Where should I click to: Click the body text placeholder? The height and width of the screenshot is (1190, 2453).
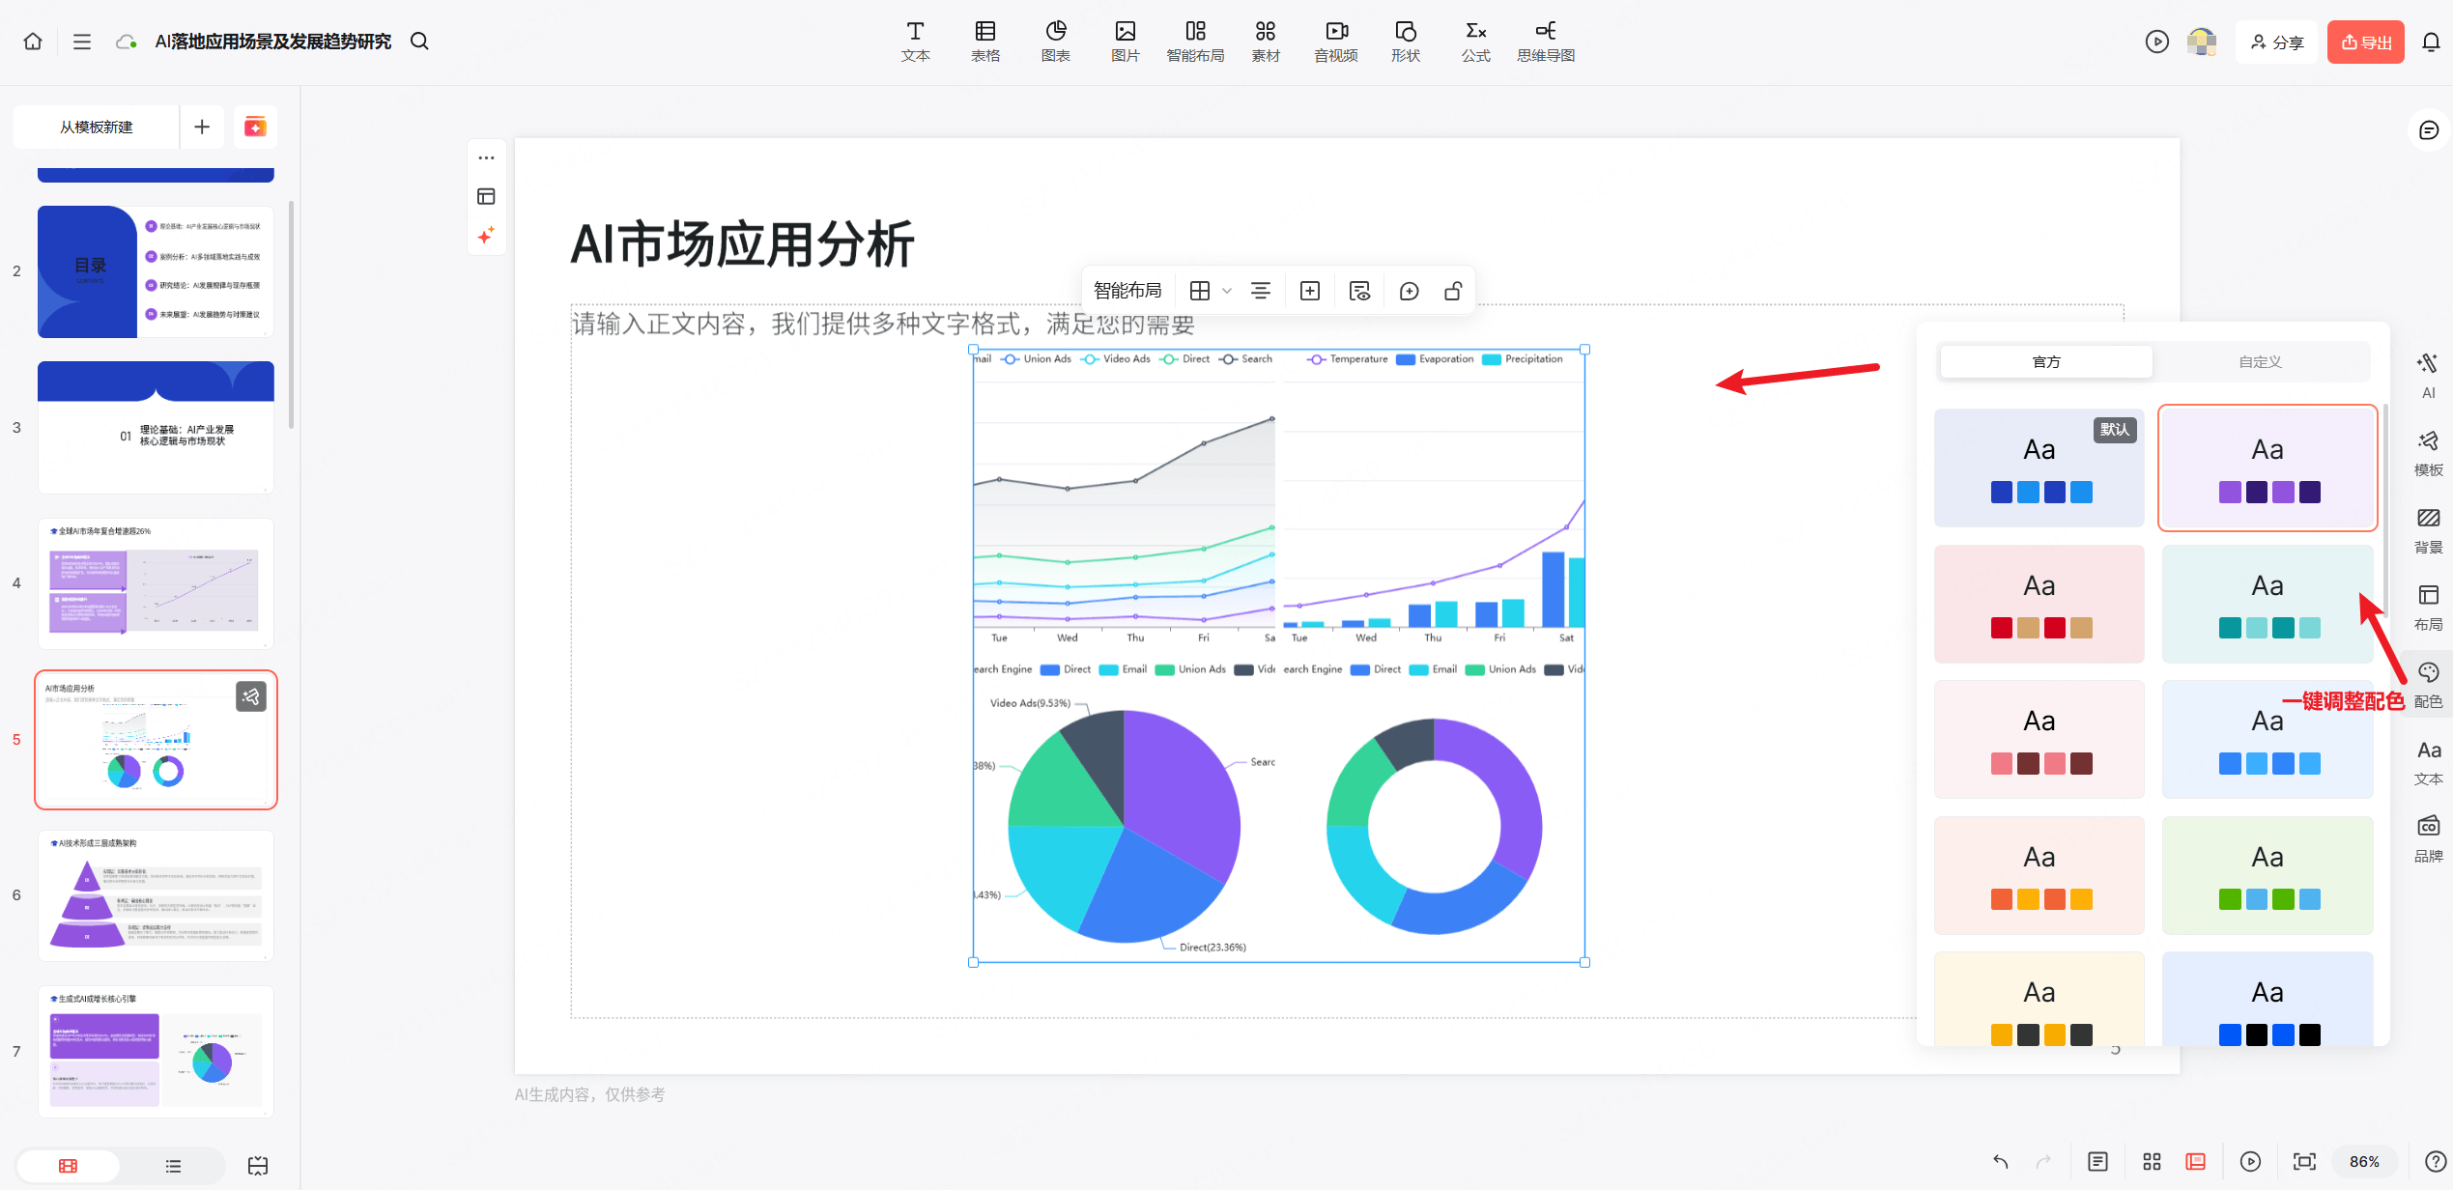[x=883, y=324]
